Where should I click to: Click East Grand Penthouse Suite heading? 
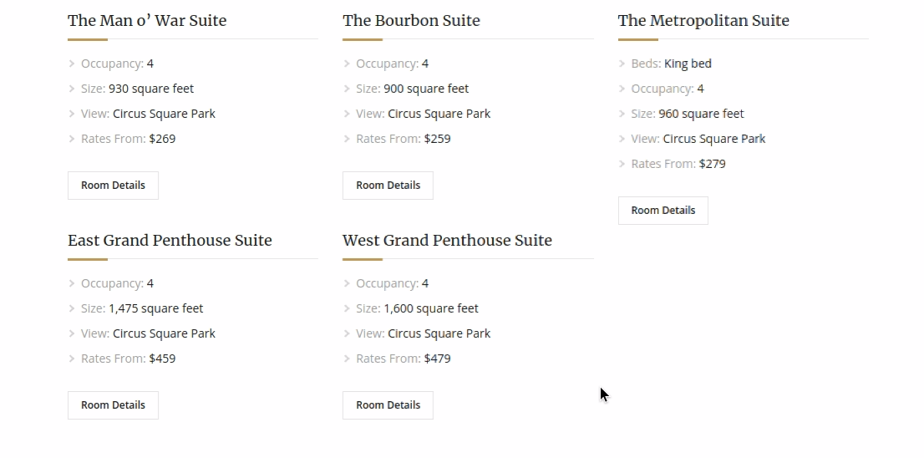pyautogui.click(x=170, y=241)
